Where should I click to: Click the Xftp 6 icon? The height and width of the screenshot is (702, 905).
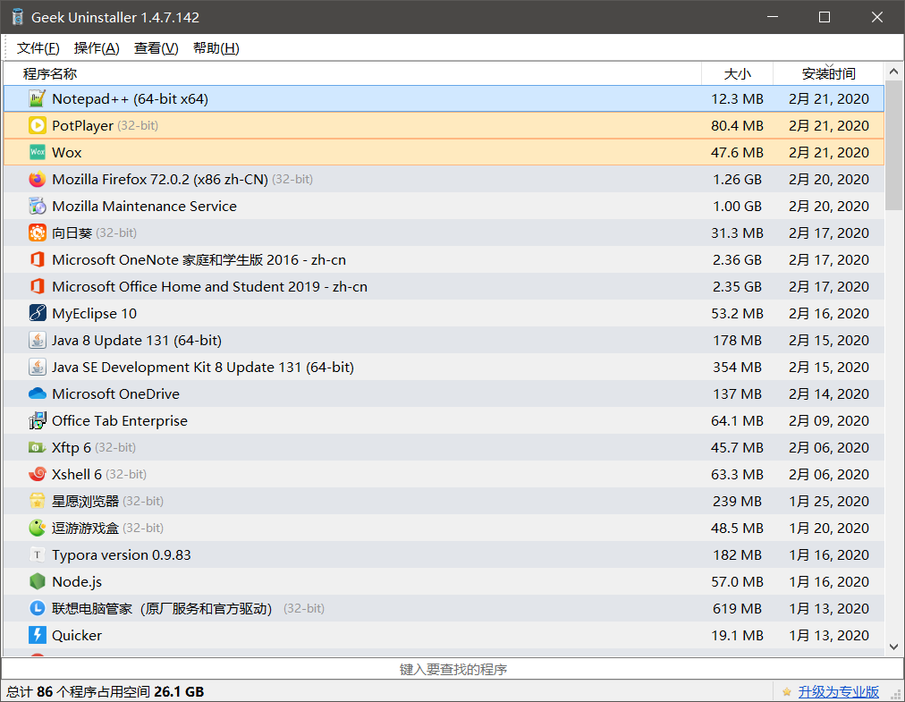tap(38, 447)
